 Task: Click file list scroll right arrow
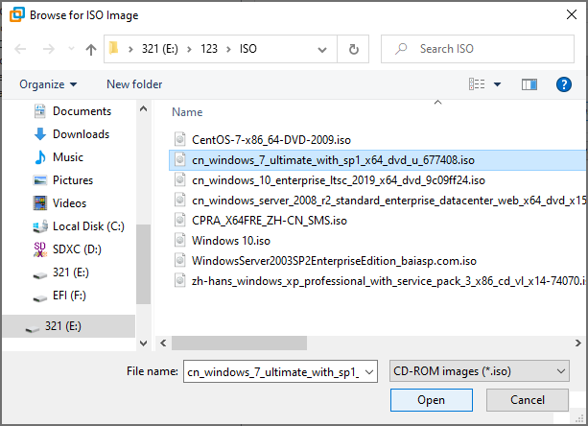pyautogui.click(x=577, y=343)
